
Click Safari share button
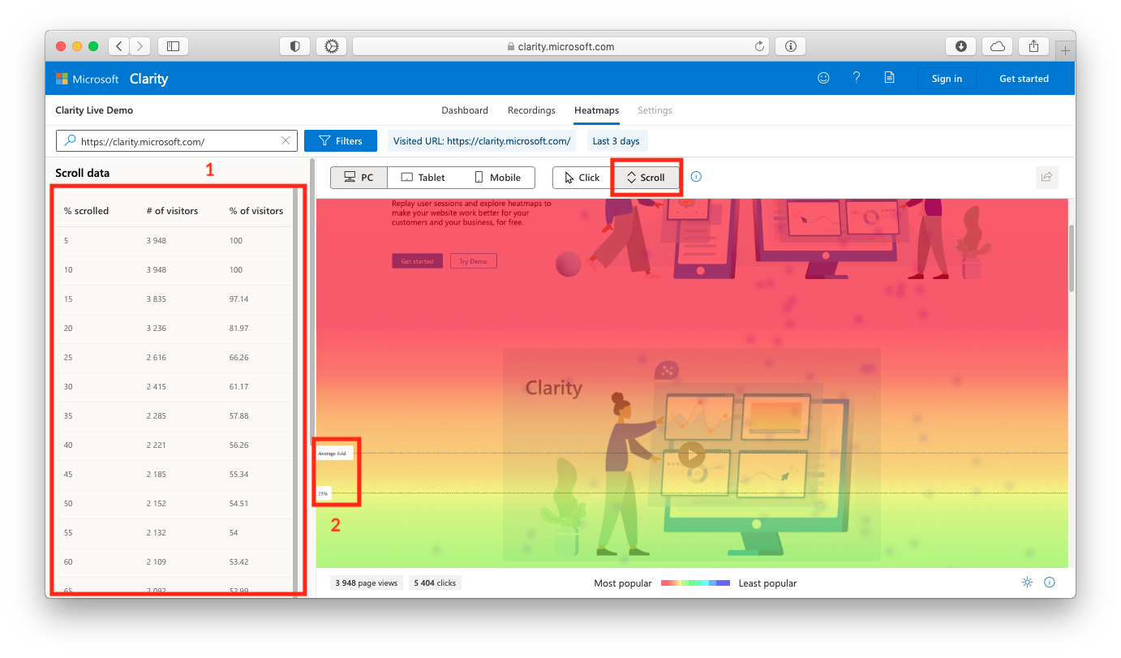click(1033, 46)
